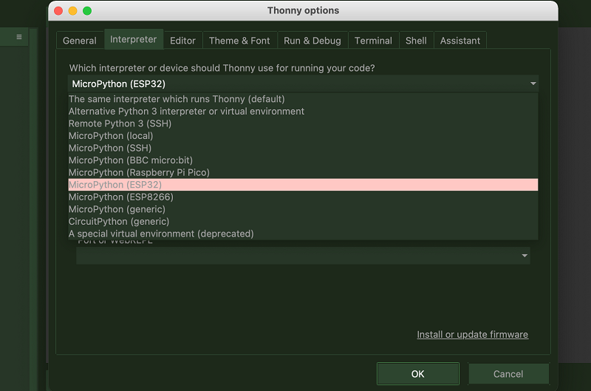Select MicroPython (ESP8266) from the list
This screenshot has height=391, width=591.
(x=121, y=197)
